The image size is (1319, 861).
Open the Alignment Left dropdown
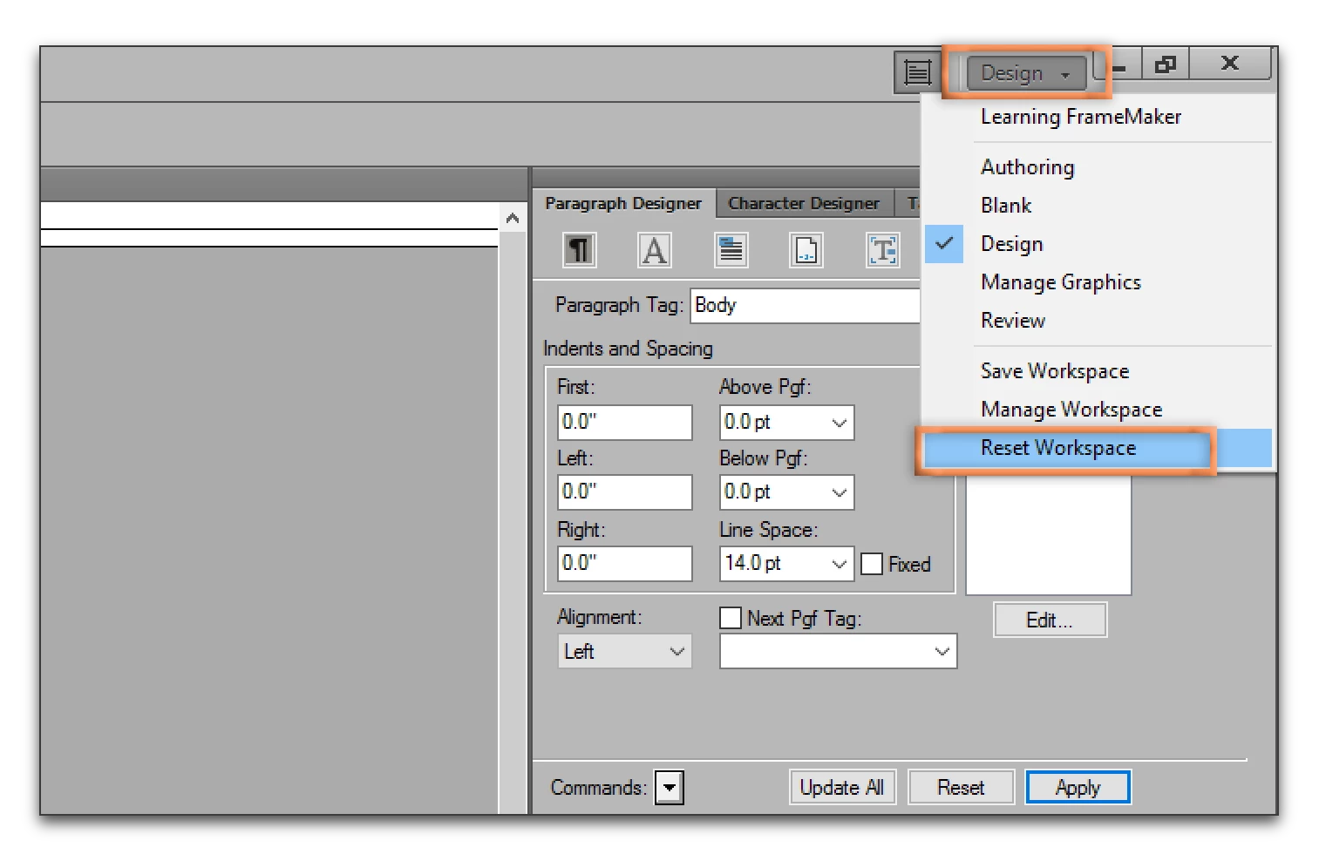pyautogui.click(x=624, y=651)
